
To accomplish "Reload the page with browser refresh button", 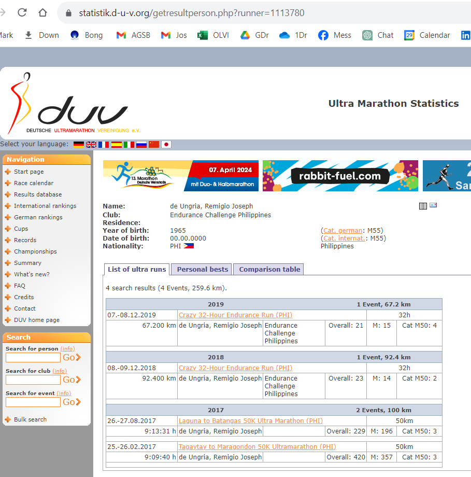I will click(x=22, y=13).
